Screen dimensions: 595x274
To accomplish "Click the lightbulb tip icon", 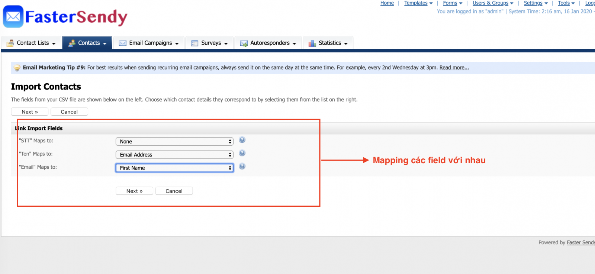I will click(17, 68).
